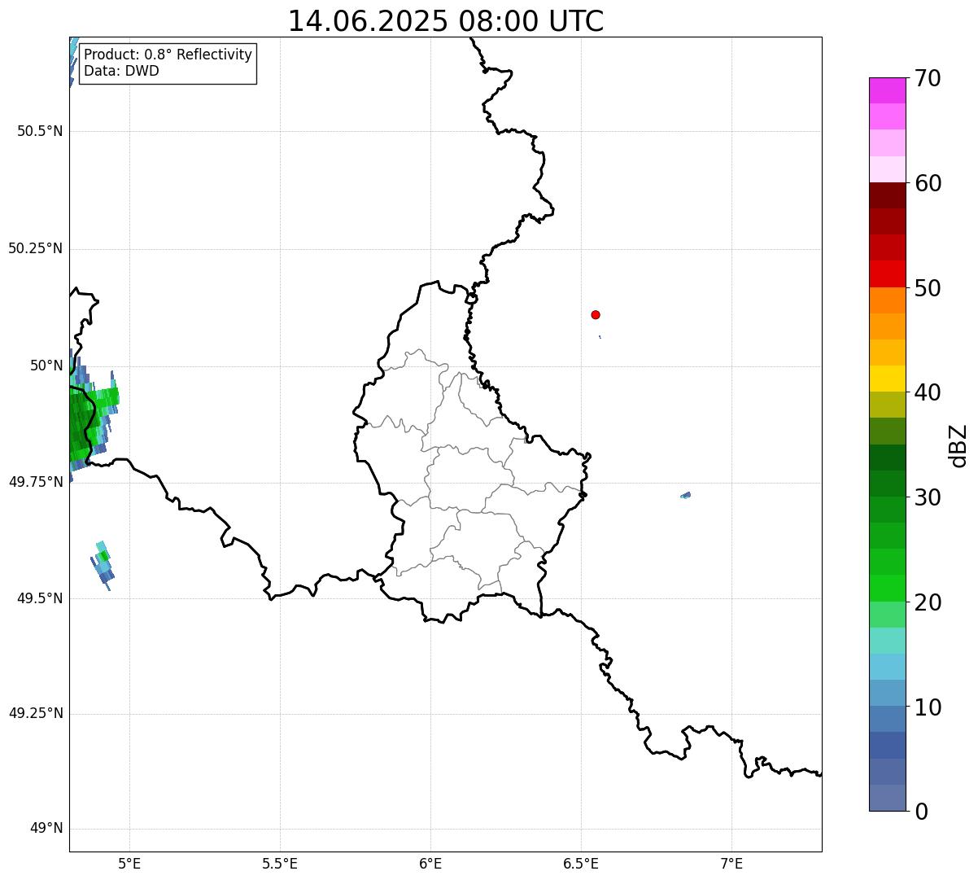Click the cyan radar echo in top-left corner
This screenshot has height=880, width=978.
click(x=73, y=60)
